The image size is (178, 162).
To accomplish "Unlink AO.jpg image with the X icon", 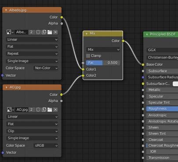I will [55, 109].
